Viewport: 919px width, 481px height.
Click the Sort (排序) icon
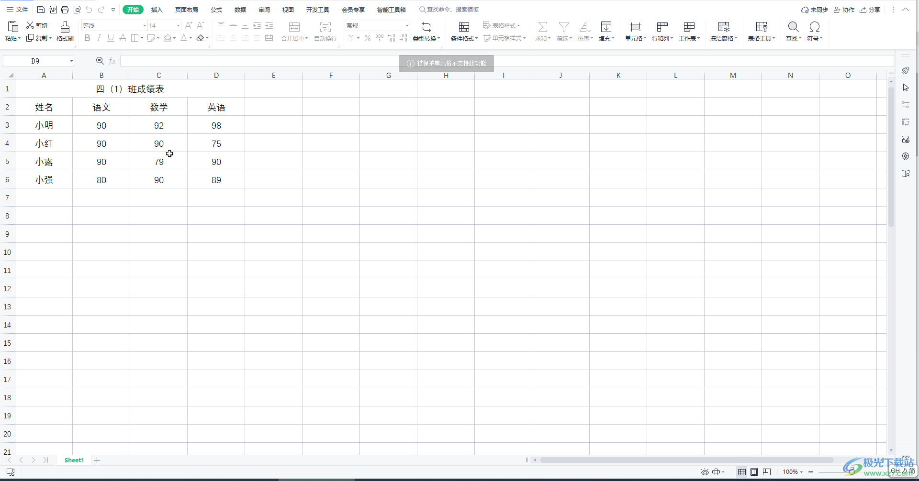pos(585,27)
